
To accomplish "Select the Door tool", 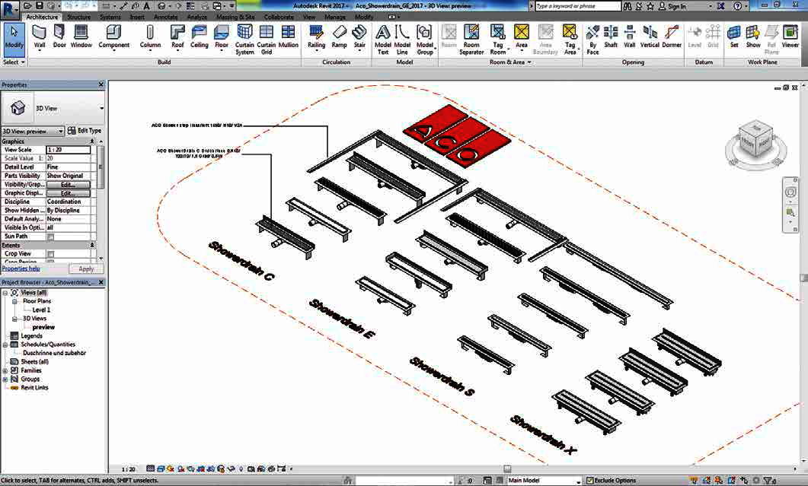I will click(x=59, y=37).
